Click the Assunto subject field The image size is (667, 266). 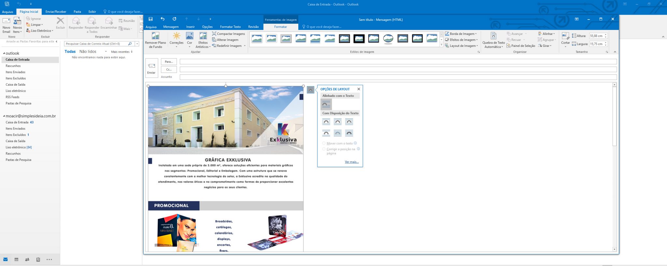398,77
